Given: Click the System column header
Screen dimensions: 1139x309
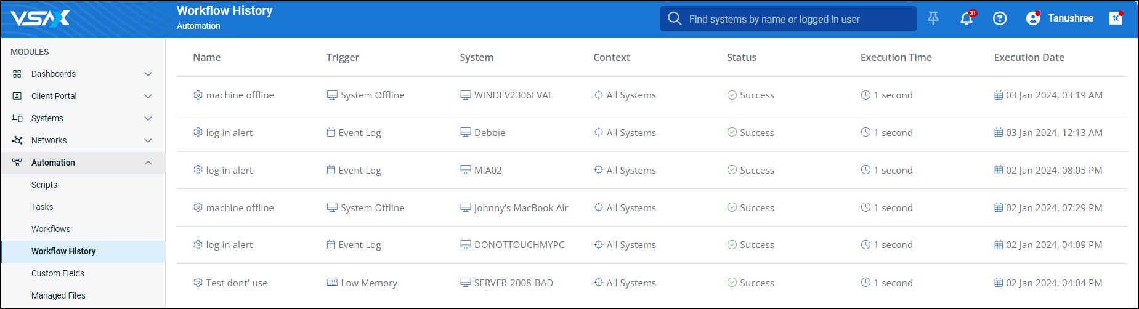Looking at the screenshot, I should [x=477, y=57].
